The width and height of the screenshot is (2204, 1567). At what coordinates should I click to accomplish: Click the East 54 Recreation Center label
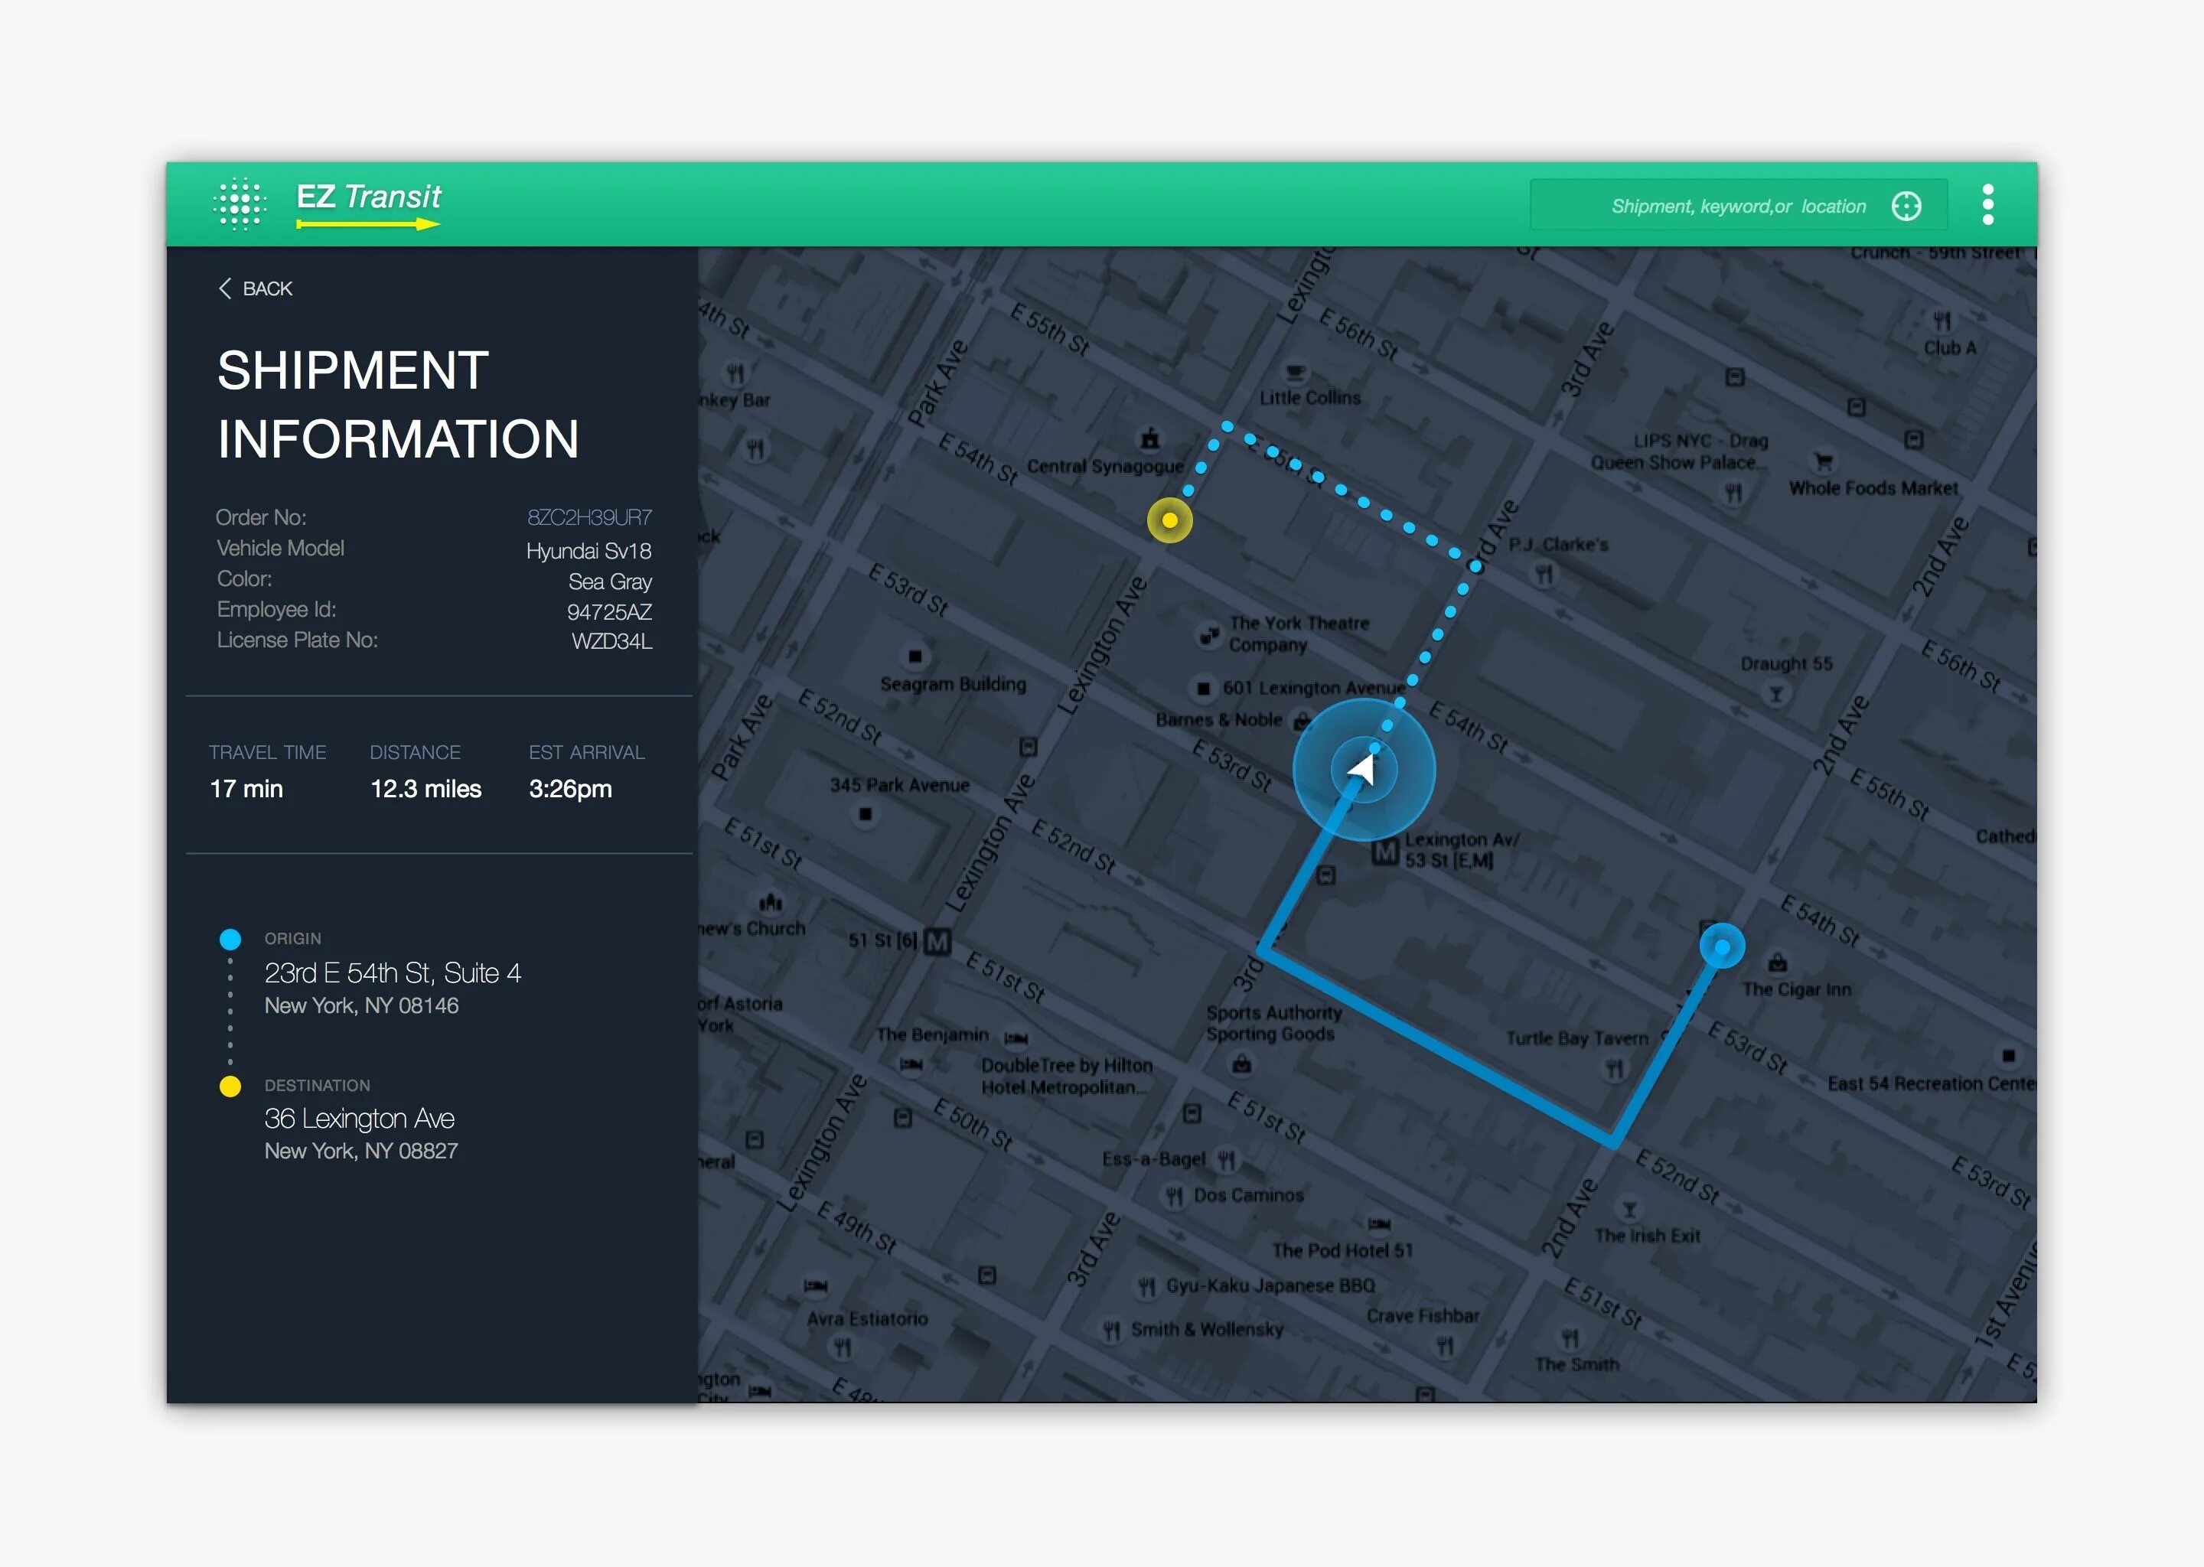point(1931,1083)
